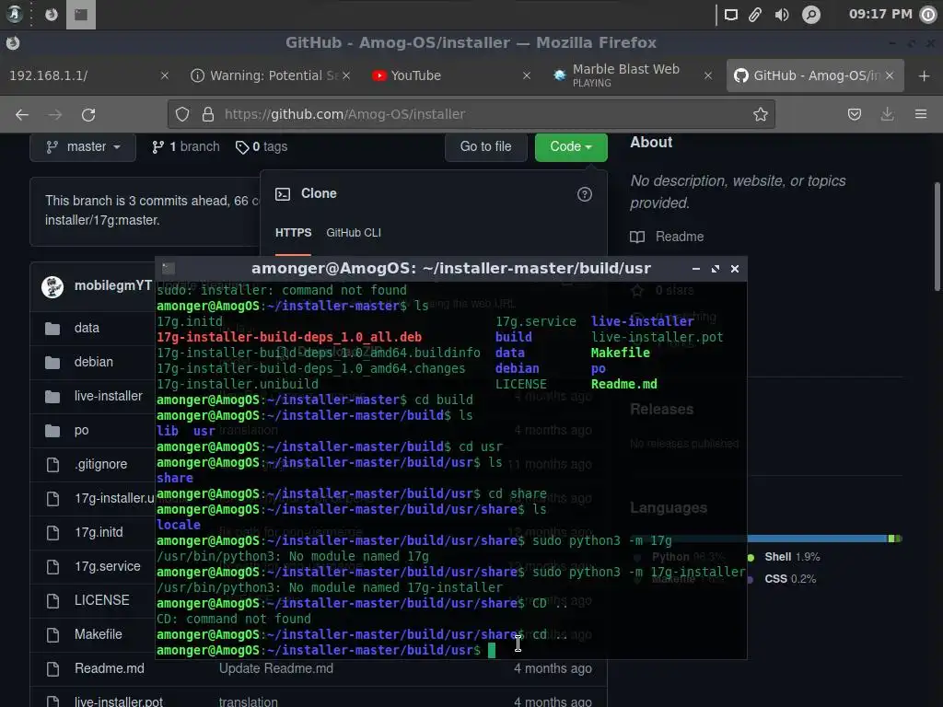Switch to the YouTube tab
The height and width of the screenshot is (707, 943).
[451, 75]
